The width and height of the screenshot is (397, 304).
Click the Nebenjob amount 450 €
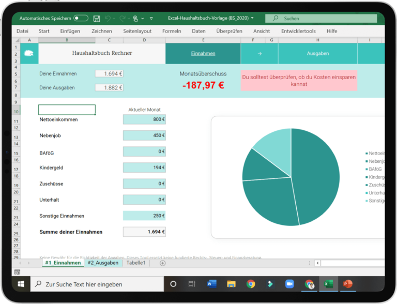(144, 135)
